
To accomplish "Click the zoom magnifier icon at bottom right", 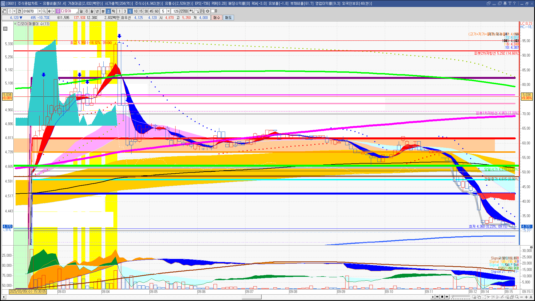I will tap(517, 297).
